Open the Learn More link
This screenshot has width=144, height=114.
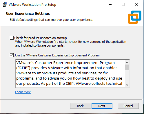click(23, 92)
